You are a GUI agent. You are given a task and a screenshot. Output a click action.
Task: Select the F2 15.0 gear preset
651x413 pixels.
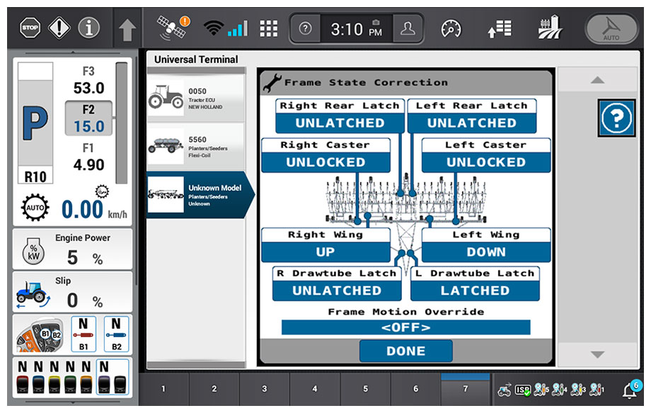[88, 118]
